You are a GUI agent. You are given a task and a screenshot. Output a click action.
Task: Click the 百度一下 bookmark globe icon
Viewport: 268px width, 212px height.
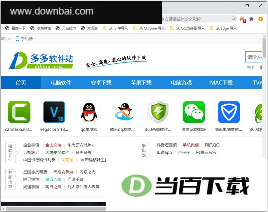pyautogui.click(x=7, y=28)
